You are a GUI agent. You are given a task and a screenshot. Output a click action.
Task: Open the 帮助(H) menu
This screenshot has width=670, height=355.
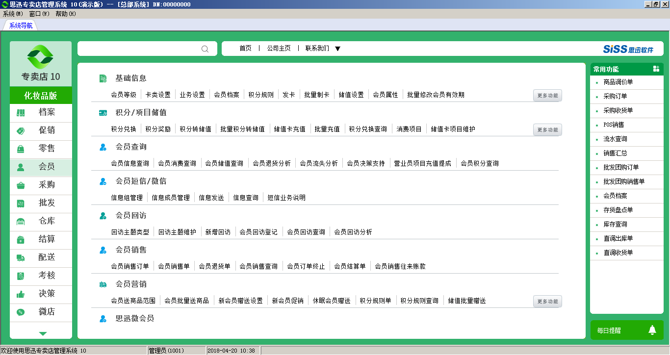coord(66,14)
